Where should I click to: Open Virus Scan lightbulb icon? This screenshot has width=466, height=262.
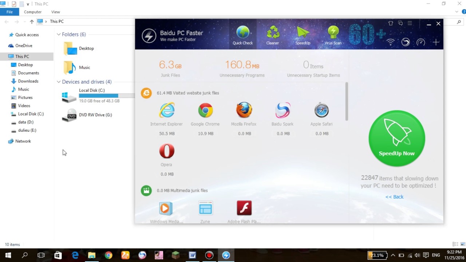tap(333, 35)
